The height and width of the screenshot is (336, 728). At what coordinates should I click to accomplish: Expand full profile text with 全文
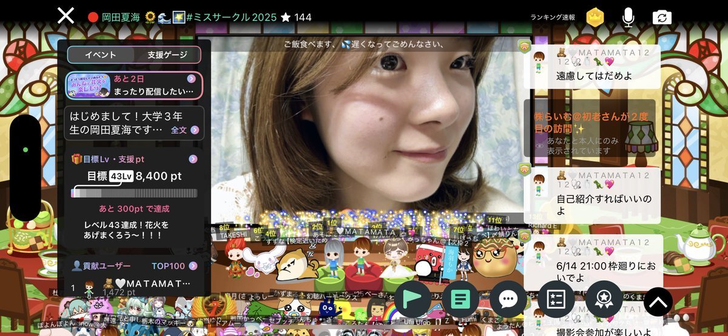(x=185, y=130)
